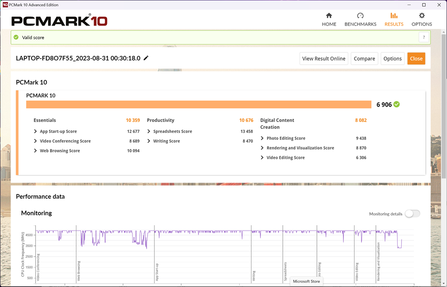Click the orange Close button
The width and height of the screenshot is (447, 287).
click(416, 59)
